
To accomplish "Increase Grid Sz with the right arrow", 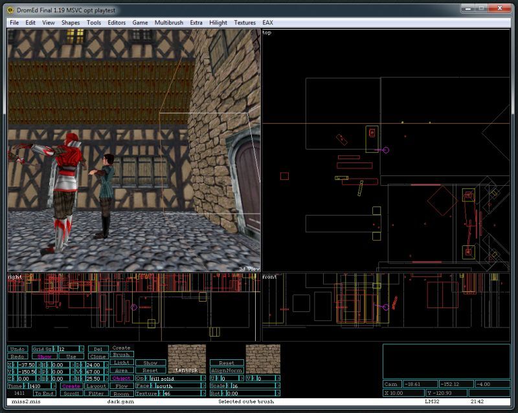I will 82,349.
